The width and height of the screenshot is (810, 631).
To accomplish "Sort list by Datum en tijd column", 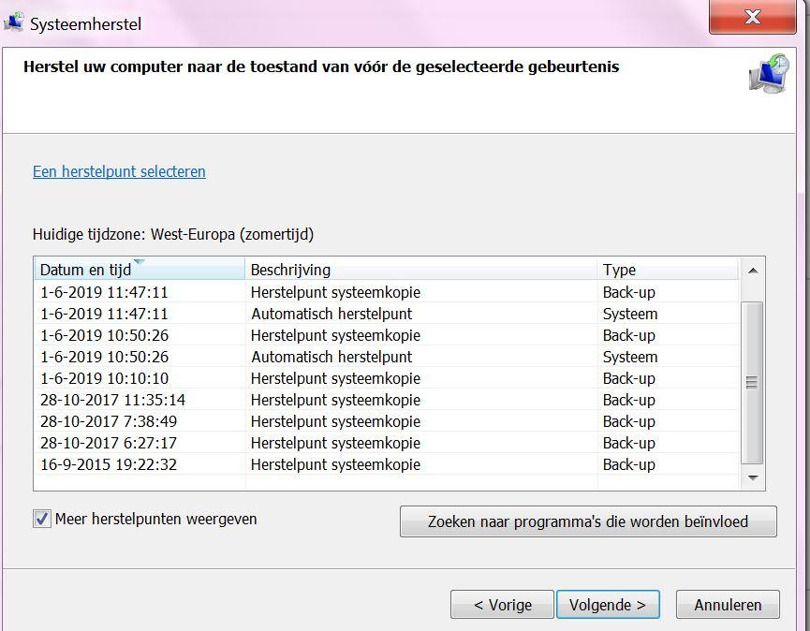I will (x=140, y=270).
